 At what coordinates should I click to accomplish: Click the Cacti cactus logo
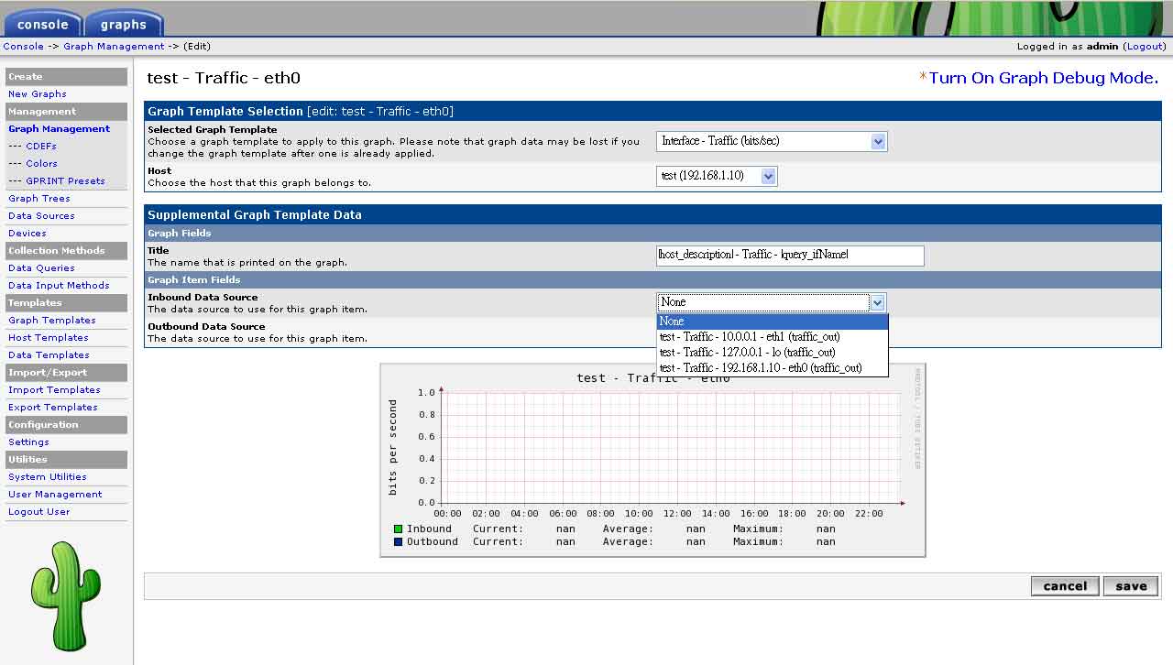pos(66,595)
